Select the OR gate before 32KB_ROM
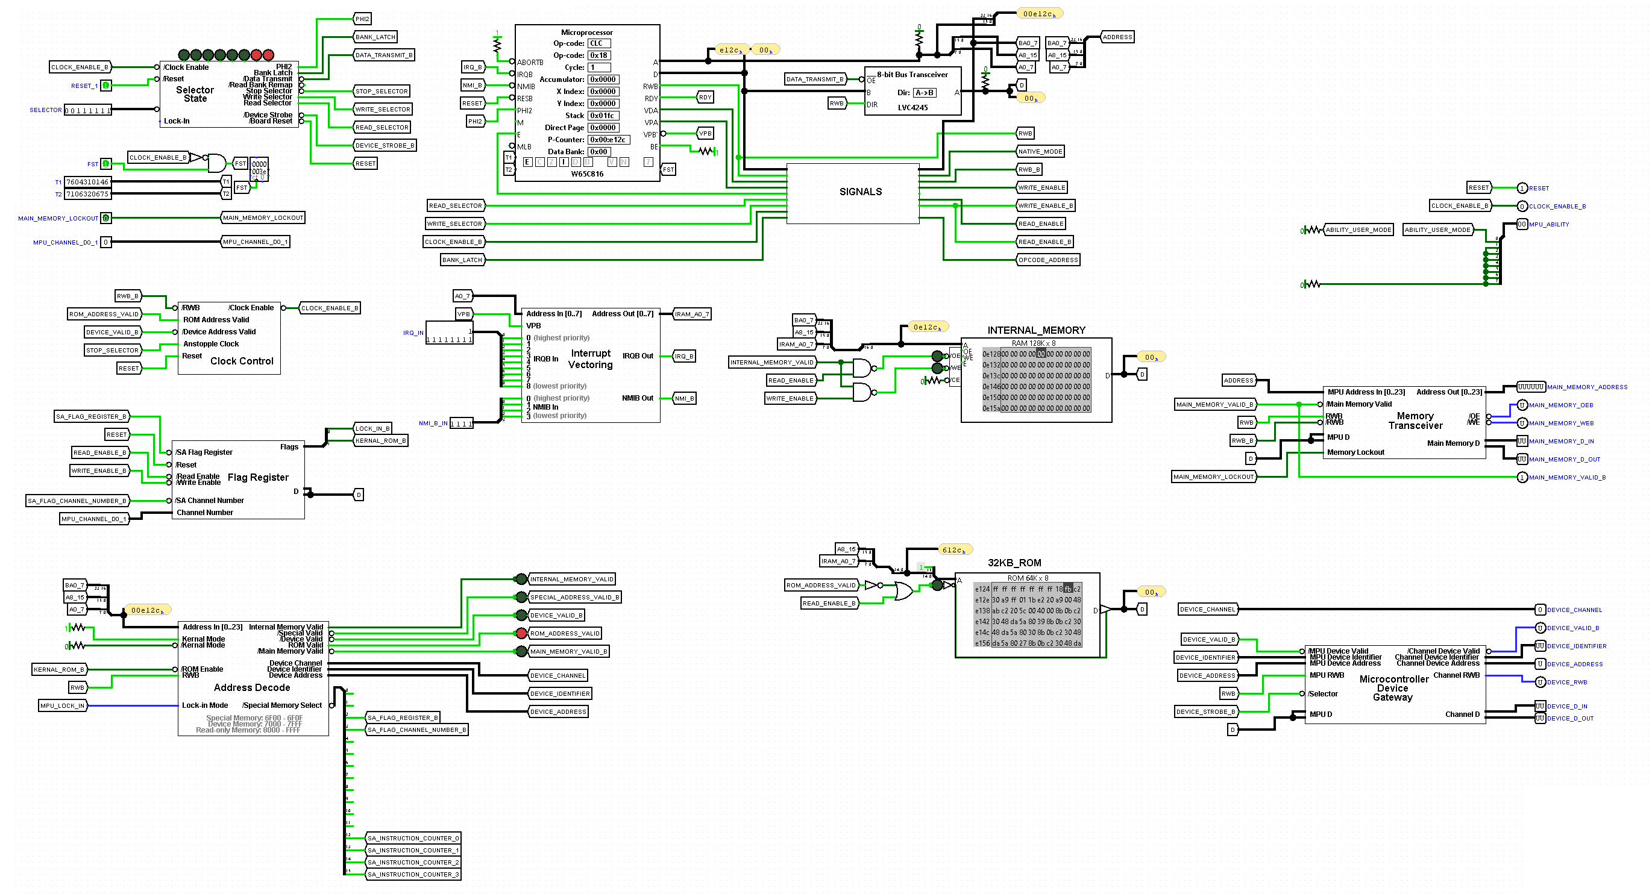 click(x=903, y=590)
